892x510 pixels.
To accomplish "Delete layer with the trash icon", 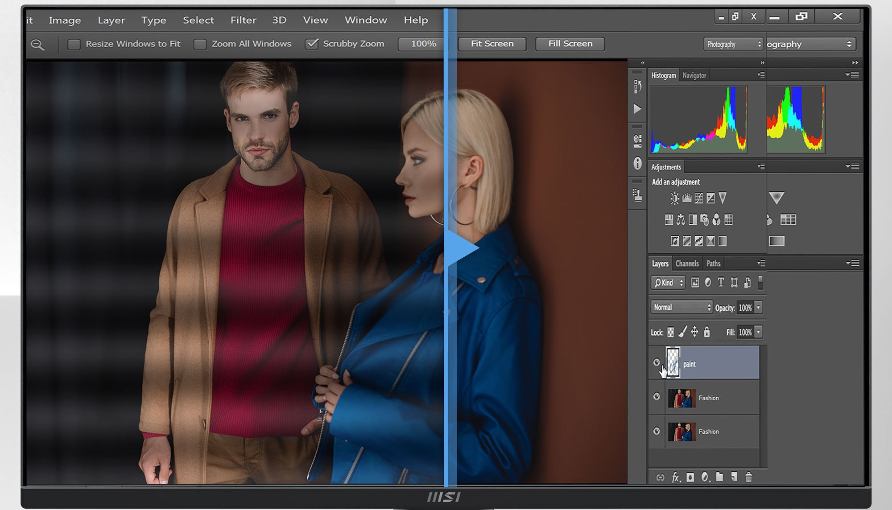I will pyautogui.click(x=749, y=477).
